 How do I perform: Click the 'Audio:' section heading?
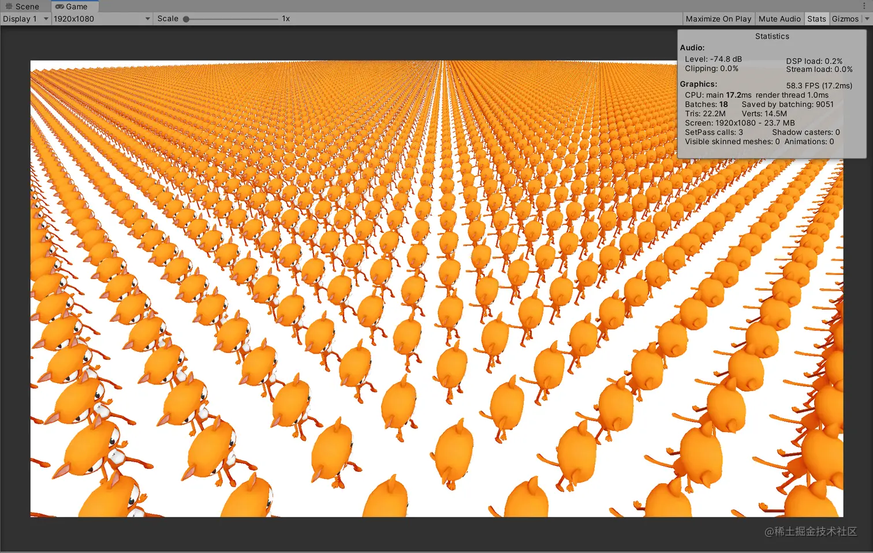pyautogui.click(x=692, y=48)
